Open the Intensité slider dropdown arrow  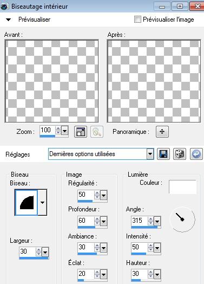coord(157,248)
